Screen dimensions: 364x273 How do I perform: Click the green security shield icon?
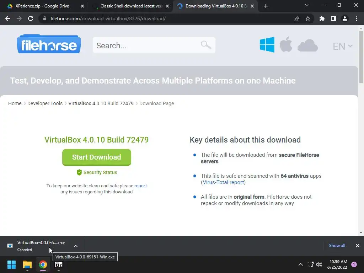pyautogui.click(x=79, y=172)
